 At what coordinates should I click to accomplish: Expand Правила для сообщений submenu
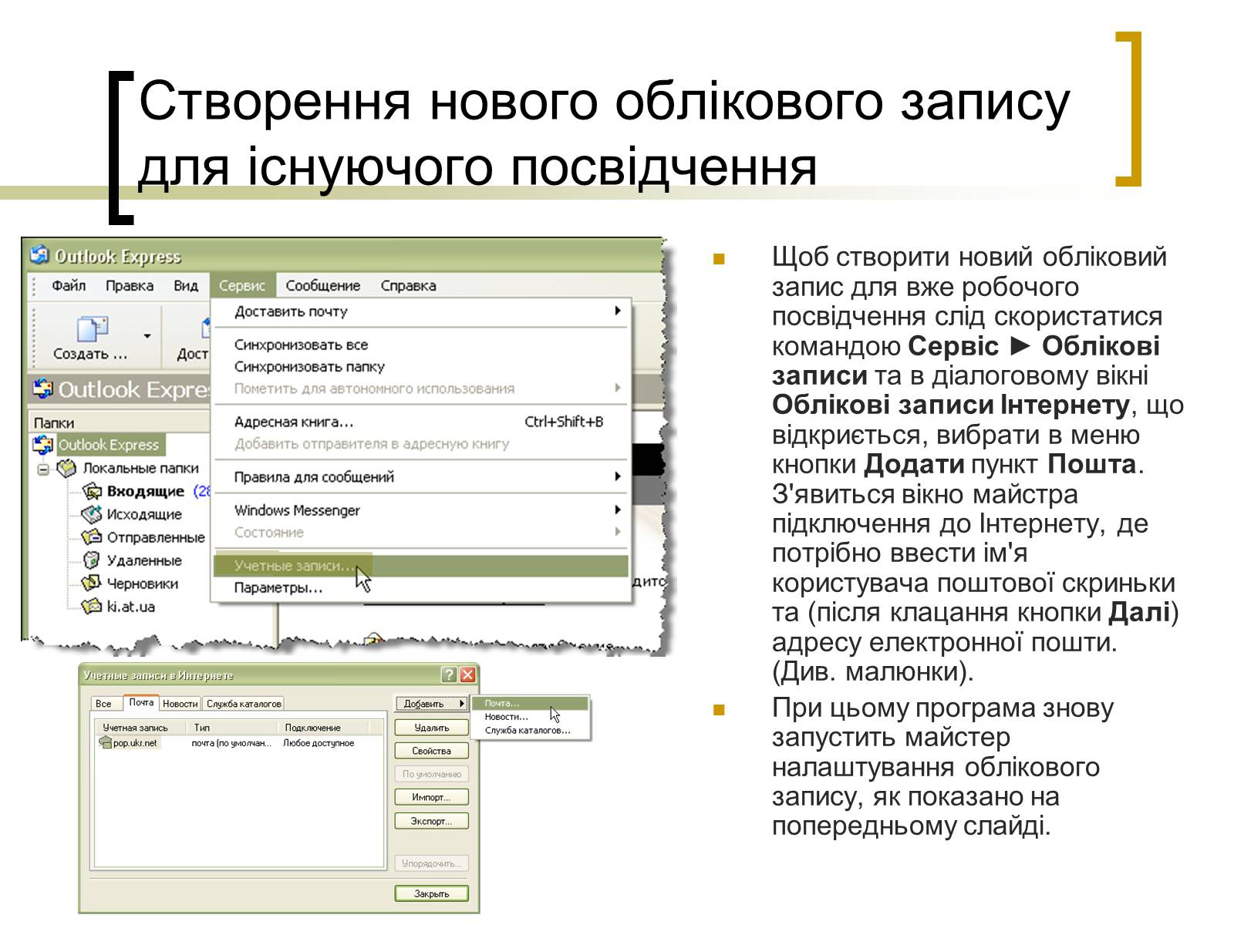coord(420,477)
